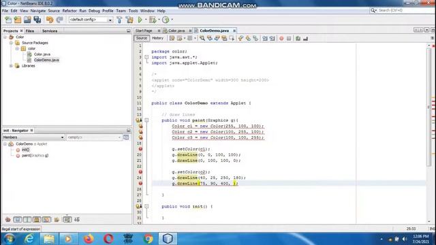
Task: Build the project with the hammer icon
Action: coord(120,20)
